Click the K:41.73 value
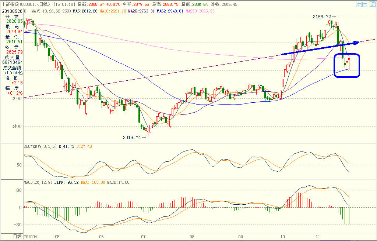The width and height of the screenshot is (377, 241). 66,146
